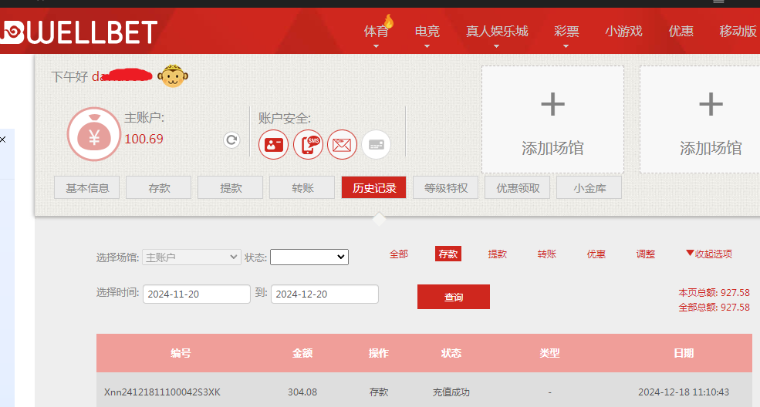Collapse options via 收起选项
This screenshot has height=407, width=760.
[709, 254]
